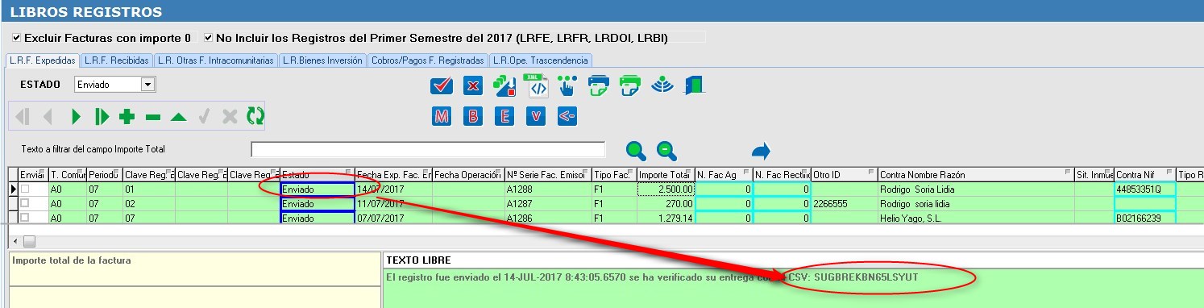Open the Contra Nombre Razón column filter
This screenshot has width=1204, height=308.
(1067, 173)
